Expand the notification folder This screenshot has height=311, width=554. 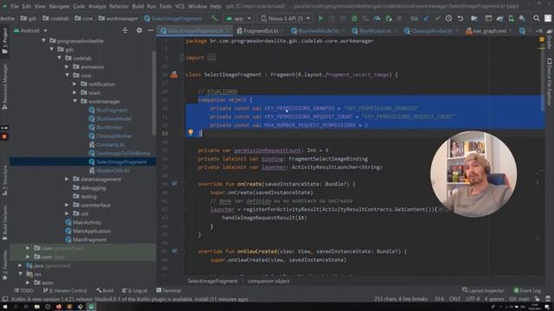point(75,84)
